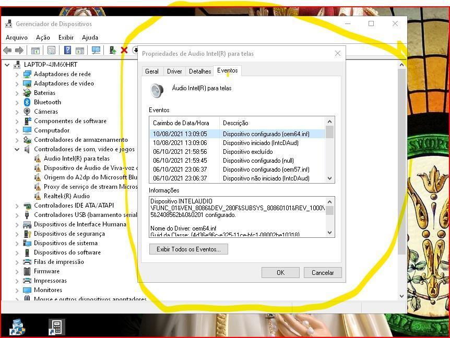The width and height of the screenshot is (450, 338).
Task: Open the Ajuda menu
Action: [x=90, y=38]
